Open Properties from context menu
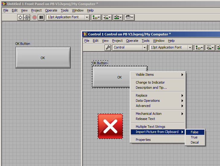 tap(158, 140)
